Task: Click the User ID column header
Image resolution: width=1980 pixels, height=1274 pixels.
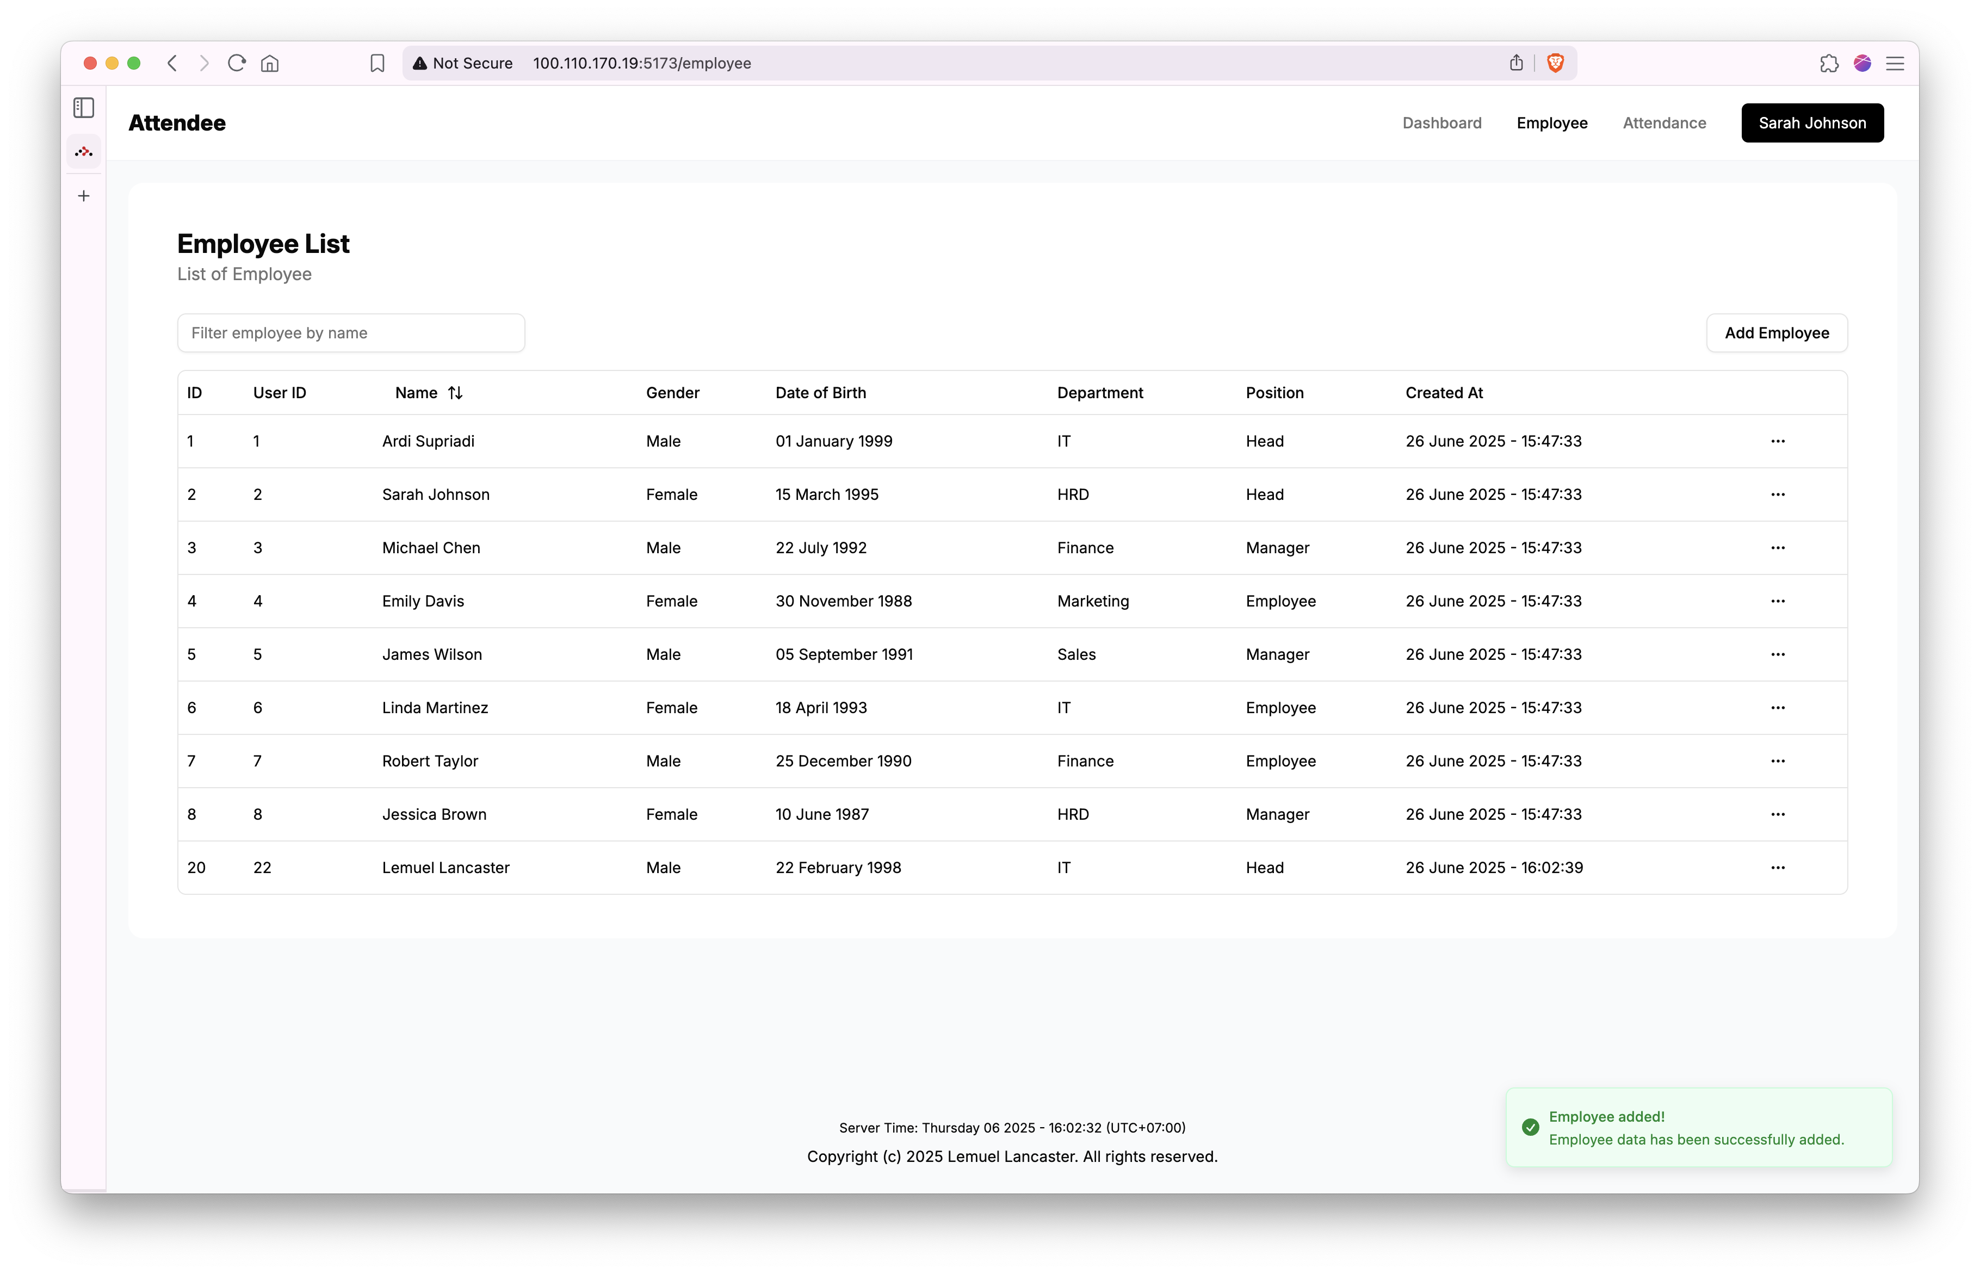Action: click(x=280, y=393)
